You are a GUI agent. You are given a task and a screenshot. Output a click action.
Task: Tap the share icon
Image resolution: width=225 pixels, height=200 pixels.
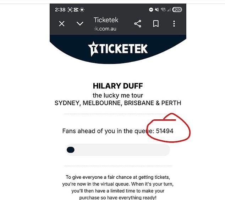pos(138,24)
